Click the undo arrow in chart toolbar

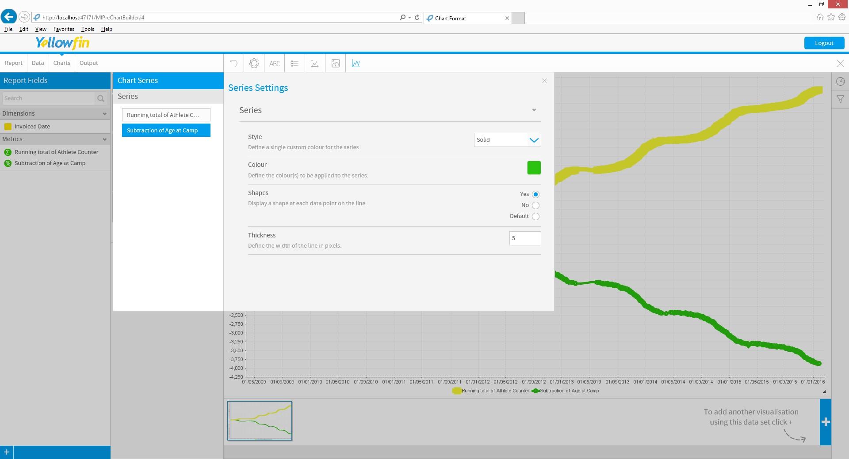[x=234, y=64]
